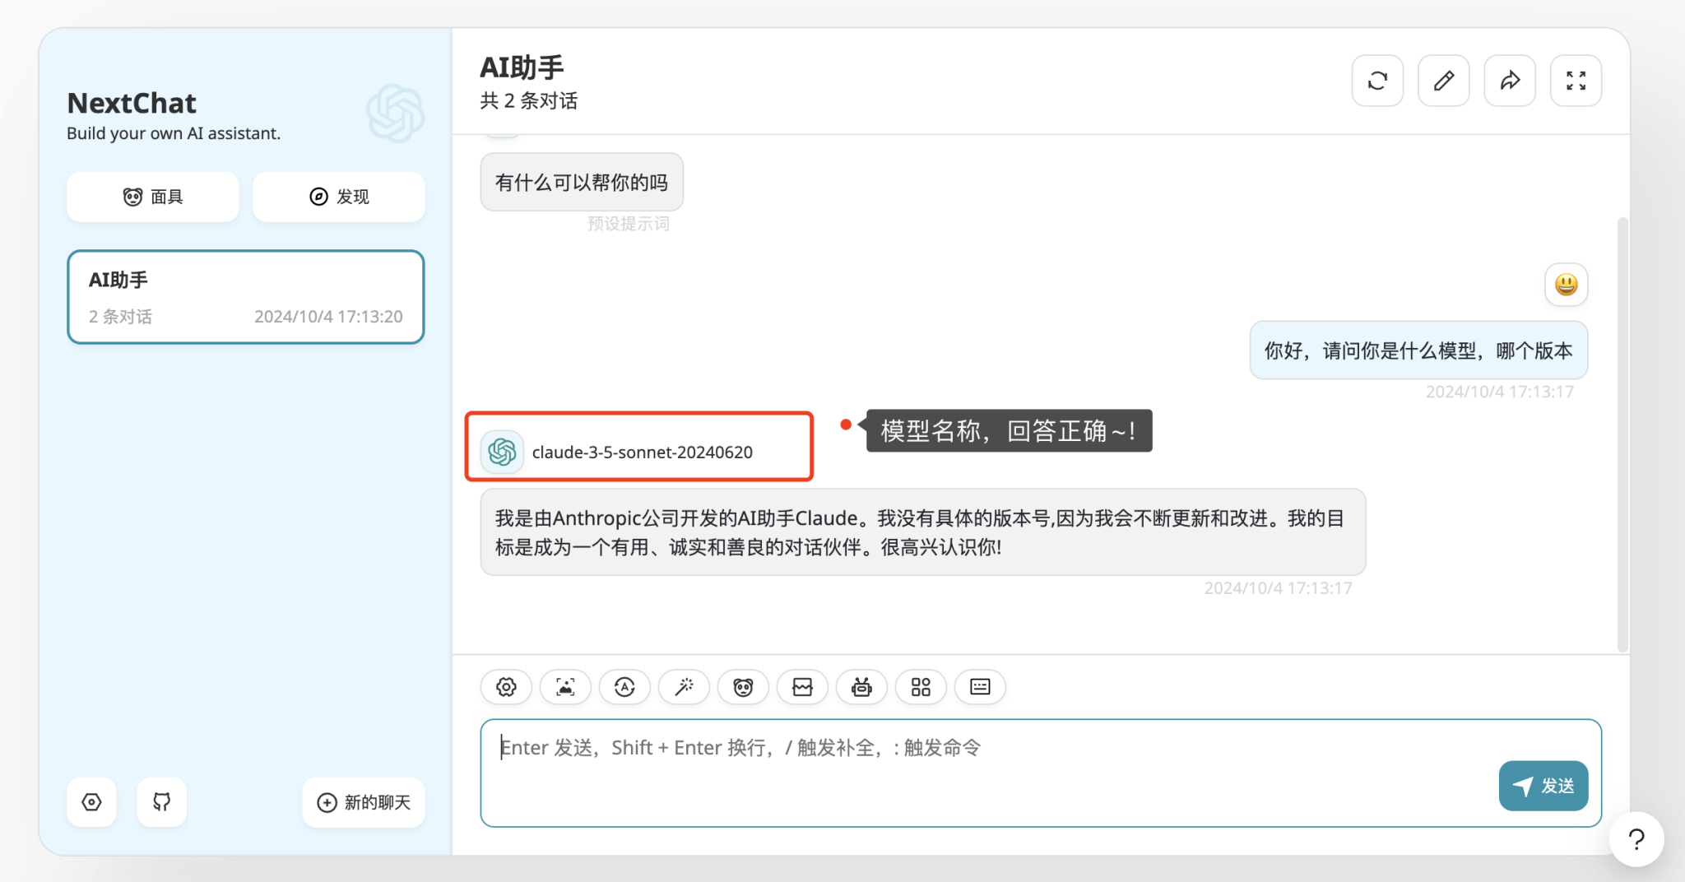Screen dimensions: 1685x882
Task: Start a 新的聊天 new chat
Action: click(x=363, y=802)
